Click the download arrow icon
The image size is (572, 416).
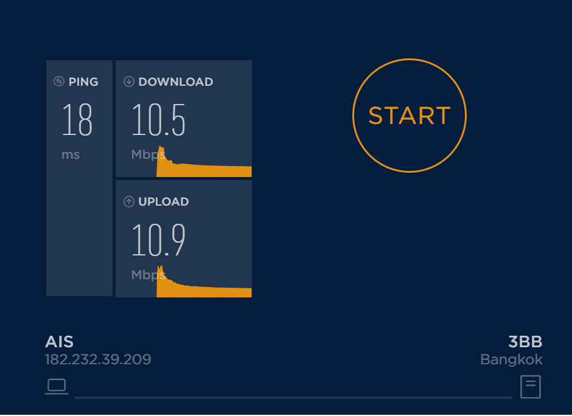point(129,81)
